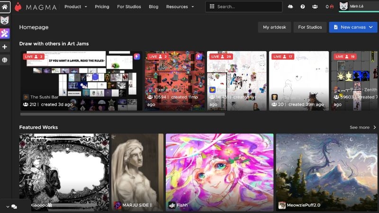This screenshot has width=379, height=213.
Task: Click the My artdesk button
Action: pyautogui.click(x=274, y=27)
